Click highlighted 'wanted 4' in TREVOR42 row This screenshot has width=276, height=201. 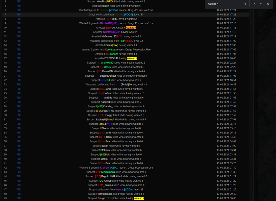click(x=132, y=58)
